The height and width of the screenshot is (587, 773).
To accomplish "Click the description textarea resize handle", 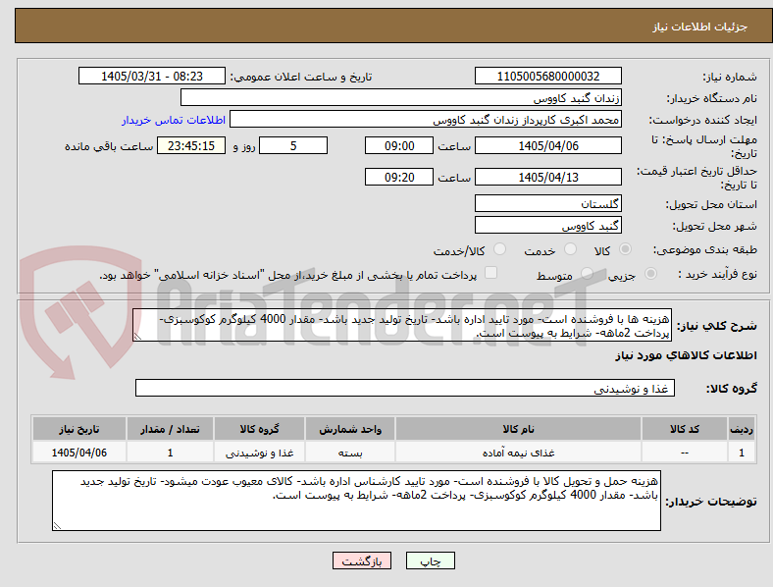I will [137, 337].
